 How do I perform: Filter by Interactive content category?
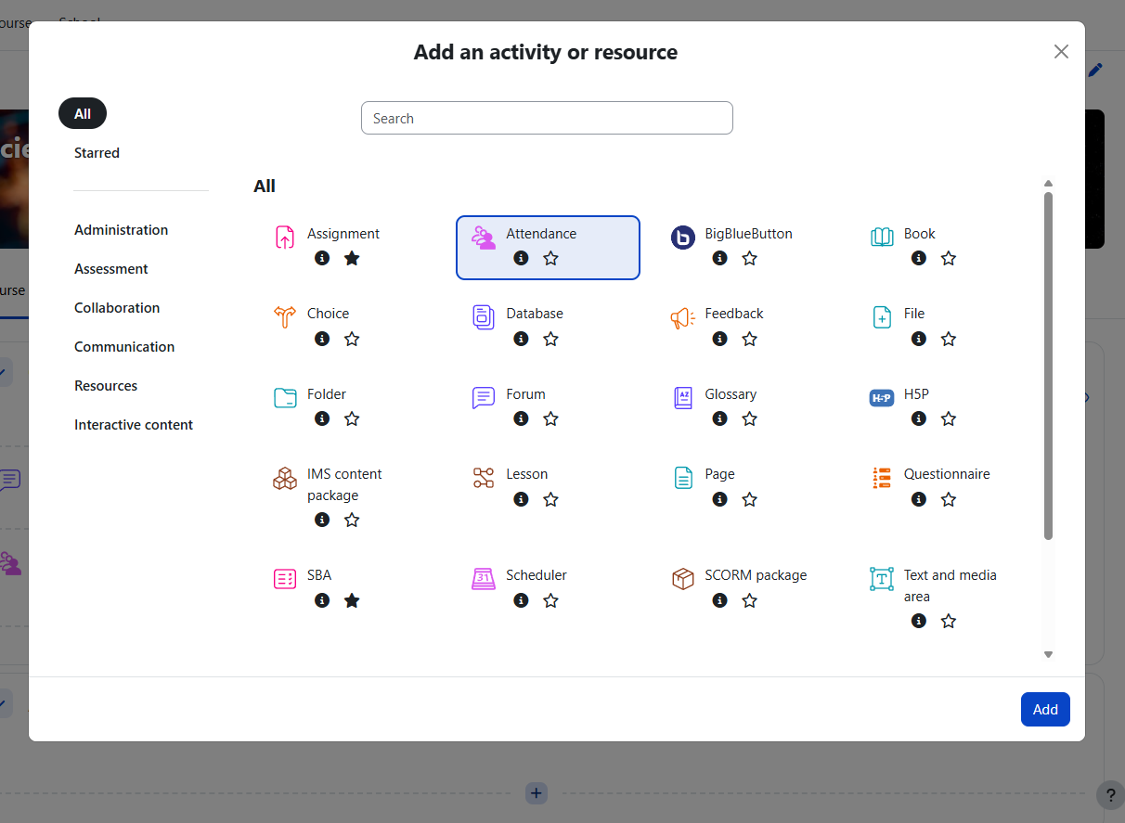134,424
